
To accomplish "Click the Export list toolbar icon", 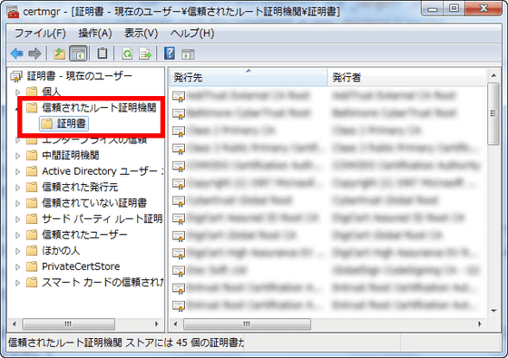I will coord(145,53).
